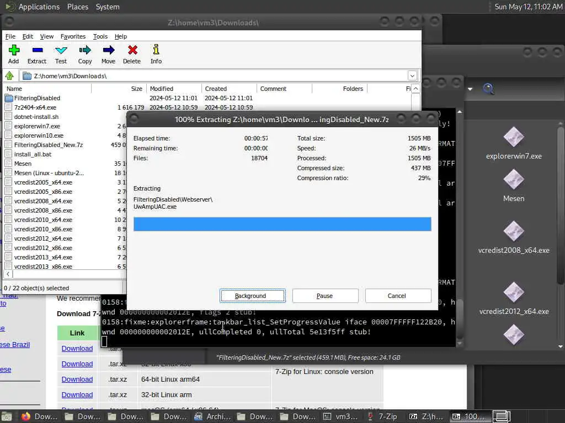Open the Help menu
This screenshot has width=565, height=423.
[121, 36]
